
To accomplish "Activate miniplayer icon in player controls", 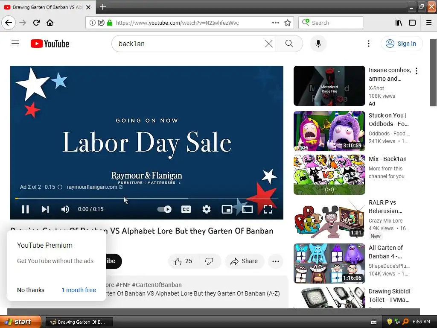I will pos(227,209).
